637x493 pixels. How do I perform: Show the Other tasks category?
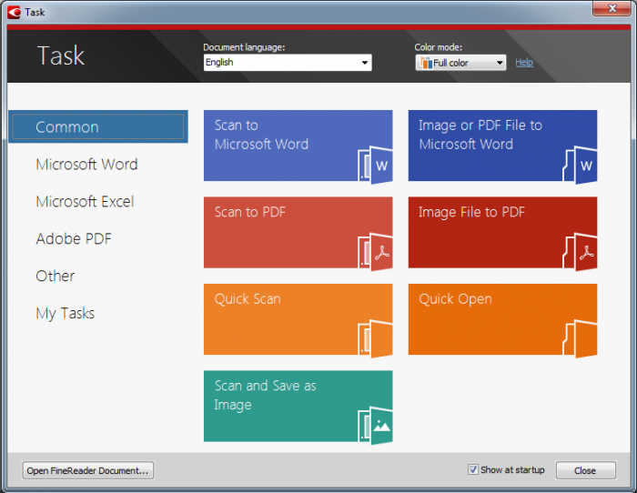56,277
